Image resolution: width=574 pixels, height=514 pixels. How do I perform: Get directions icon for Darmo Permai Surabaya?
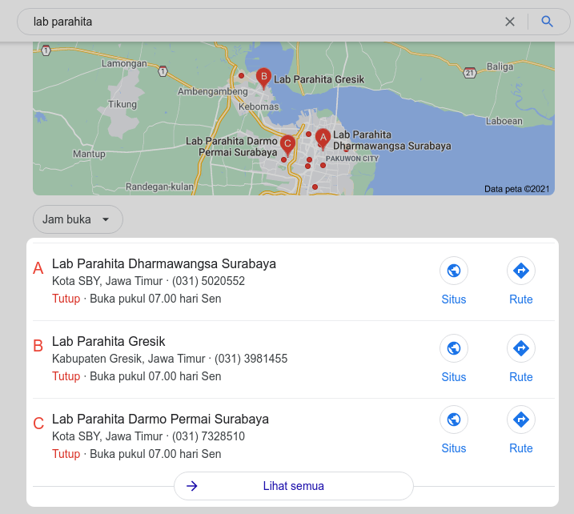(x=521, y=420)
